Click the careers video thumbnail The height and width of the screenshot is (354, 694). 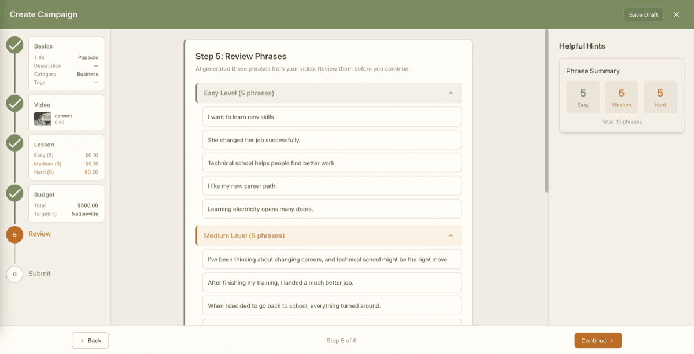click(43, 119)
